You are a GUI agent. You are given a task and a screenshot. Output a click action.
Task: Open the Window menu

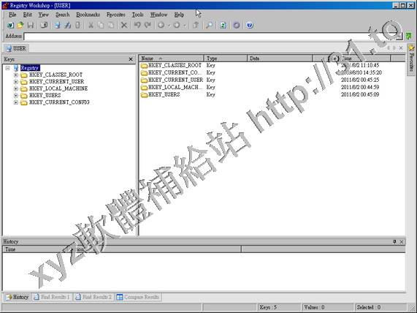pyautogui.click(x=158, y=15)
